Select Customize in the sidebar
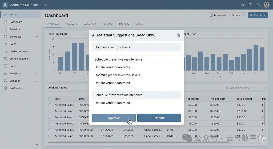Viewport: 273px width, 149px height. (21, 88)
